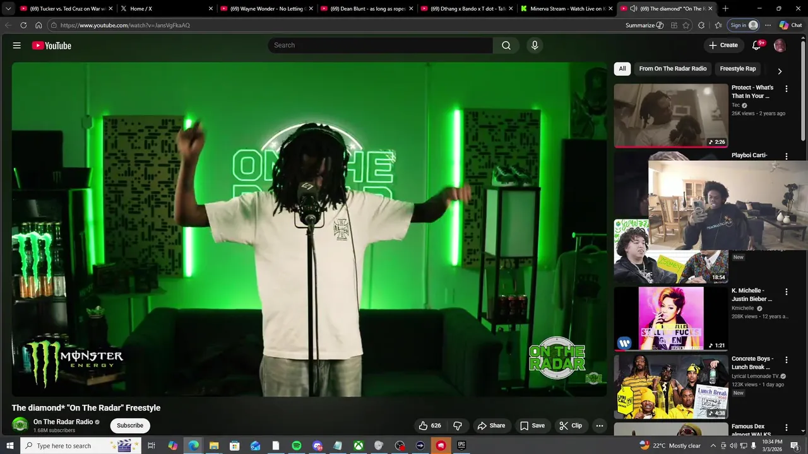Go back in the browser

point(8,25)
